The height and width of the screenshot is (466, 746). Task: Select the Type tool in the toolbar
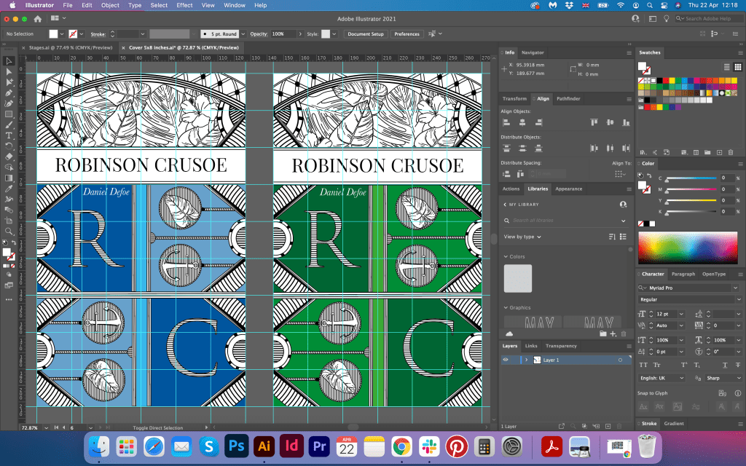pyautogui.click(x=9, y=135)
